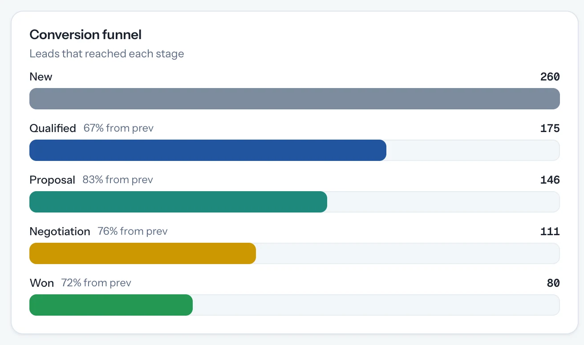This screenshot has height=345, width=584.
Task: Click the Negotiation count value 111
Action: point(550,232)
